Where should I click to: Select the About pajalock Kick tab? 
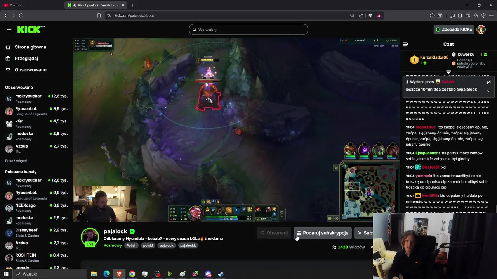click(95, 5)
